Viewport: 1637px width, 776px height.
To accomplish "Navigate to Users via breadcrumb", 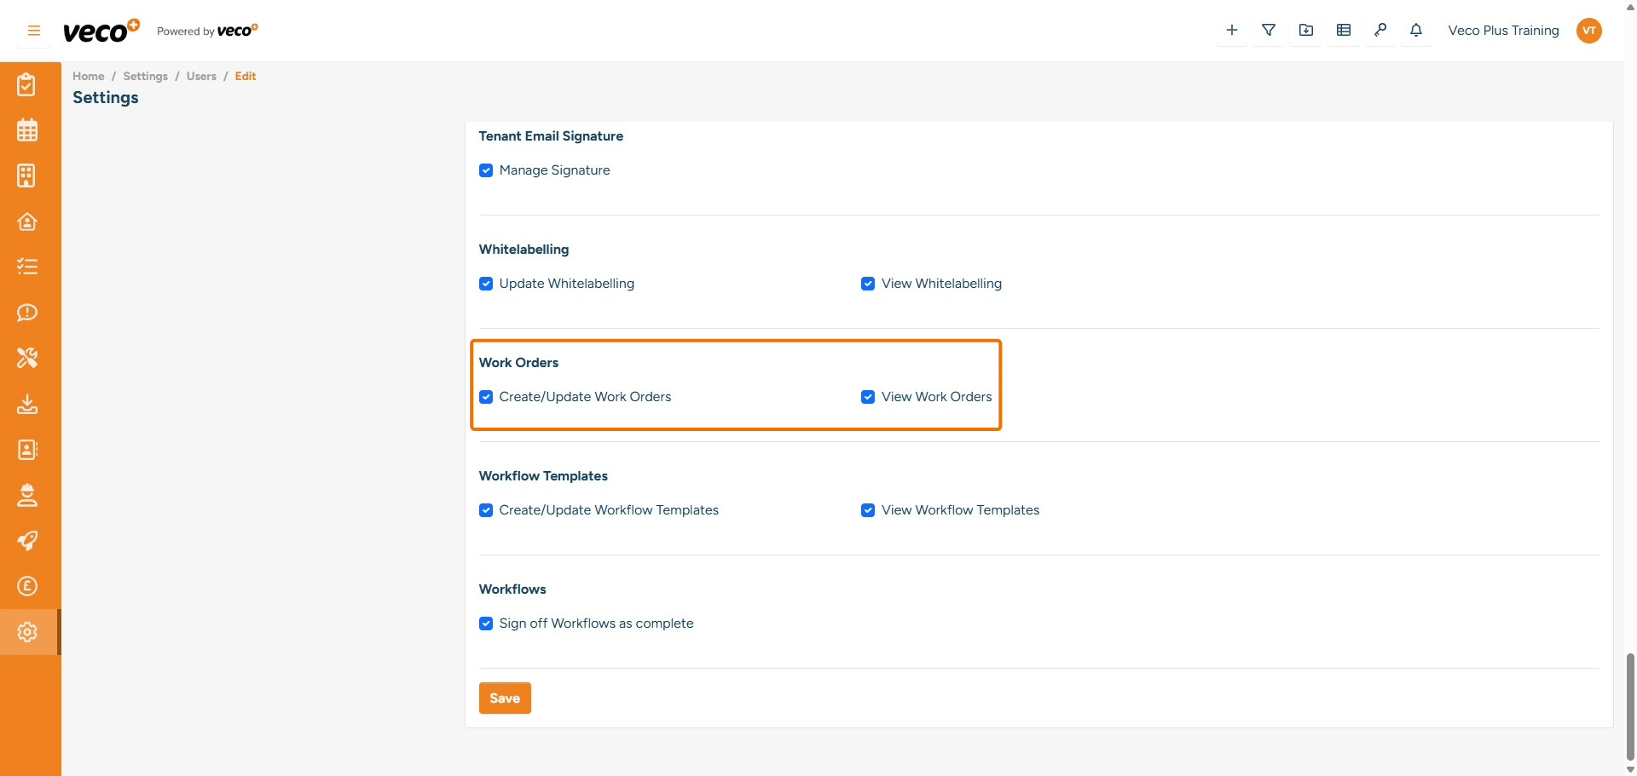I will click(x=201, y=76).
